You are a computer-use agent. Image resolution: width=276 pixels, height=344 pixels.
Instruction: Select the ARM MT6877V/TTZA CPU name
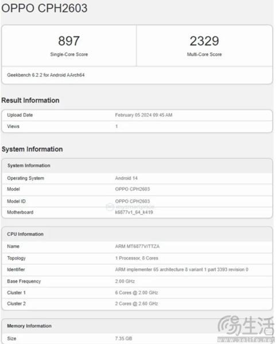(137, 247)
